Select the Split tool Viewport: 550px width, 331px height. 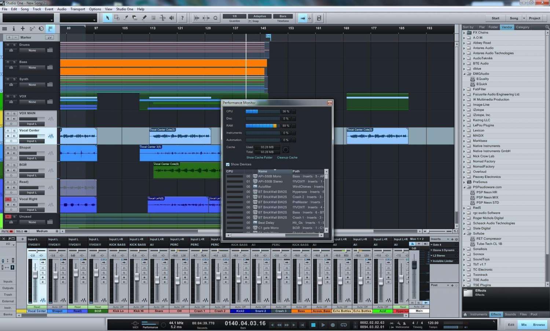pos(126,18)
